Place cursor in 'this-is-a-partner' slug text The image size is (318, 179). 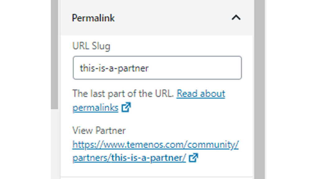(114, 68)
